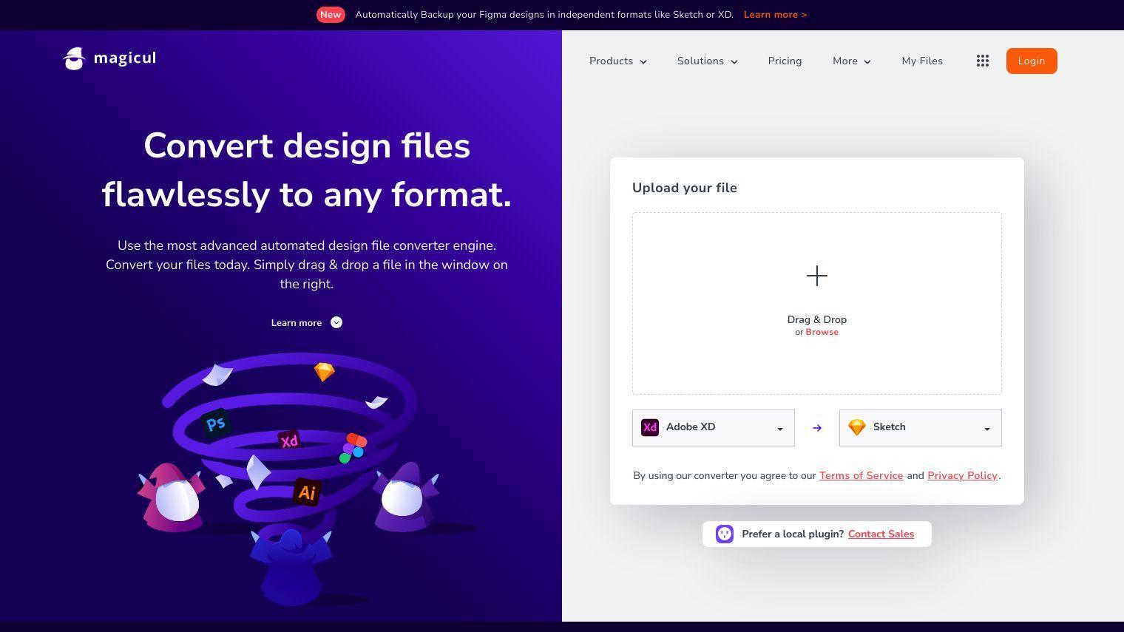1124x632 pixels.
Task: Click the magicul brand name text
Action: click(x=125, y=58)
